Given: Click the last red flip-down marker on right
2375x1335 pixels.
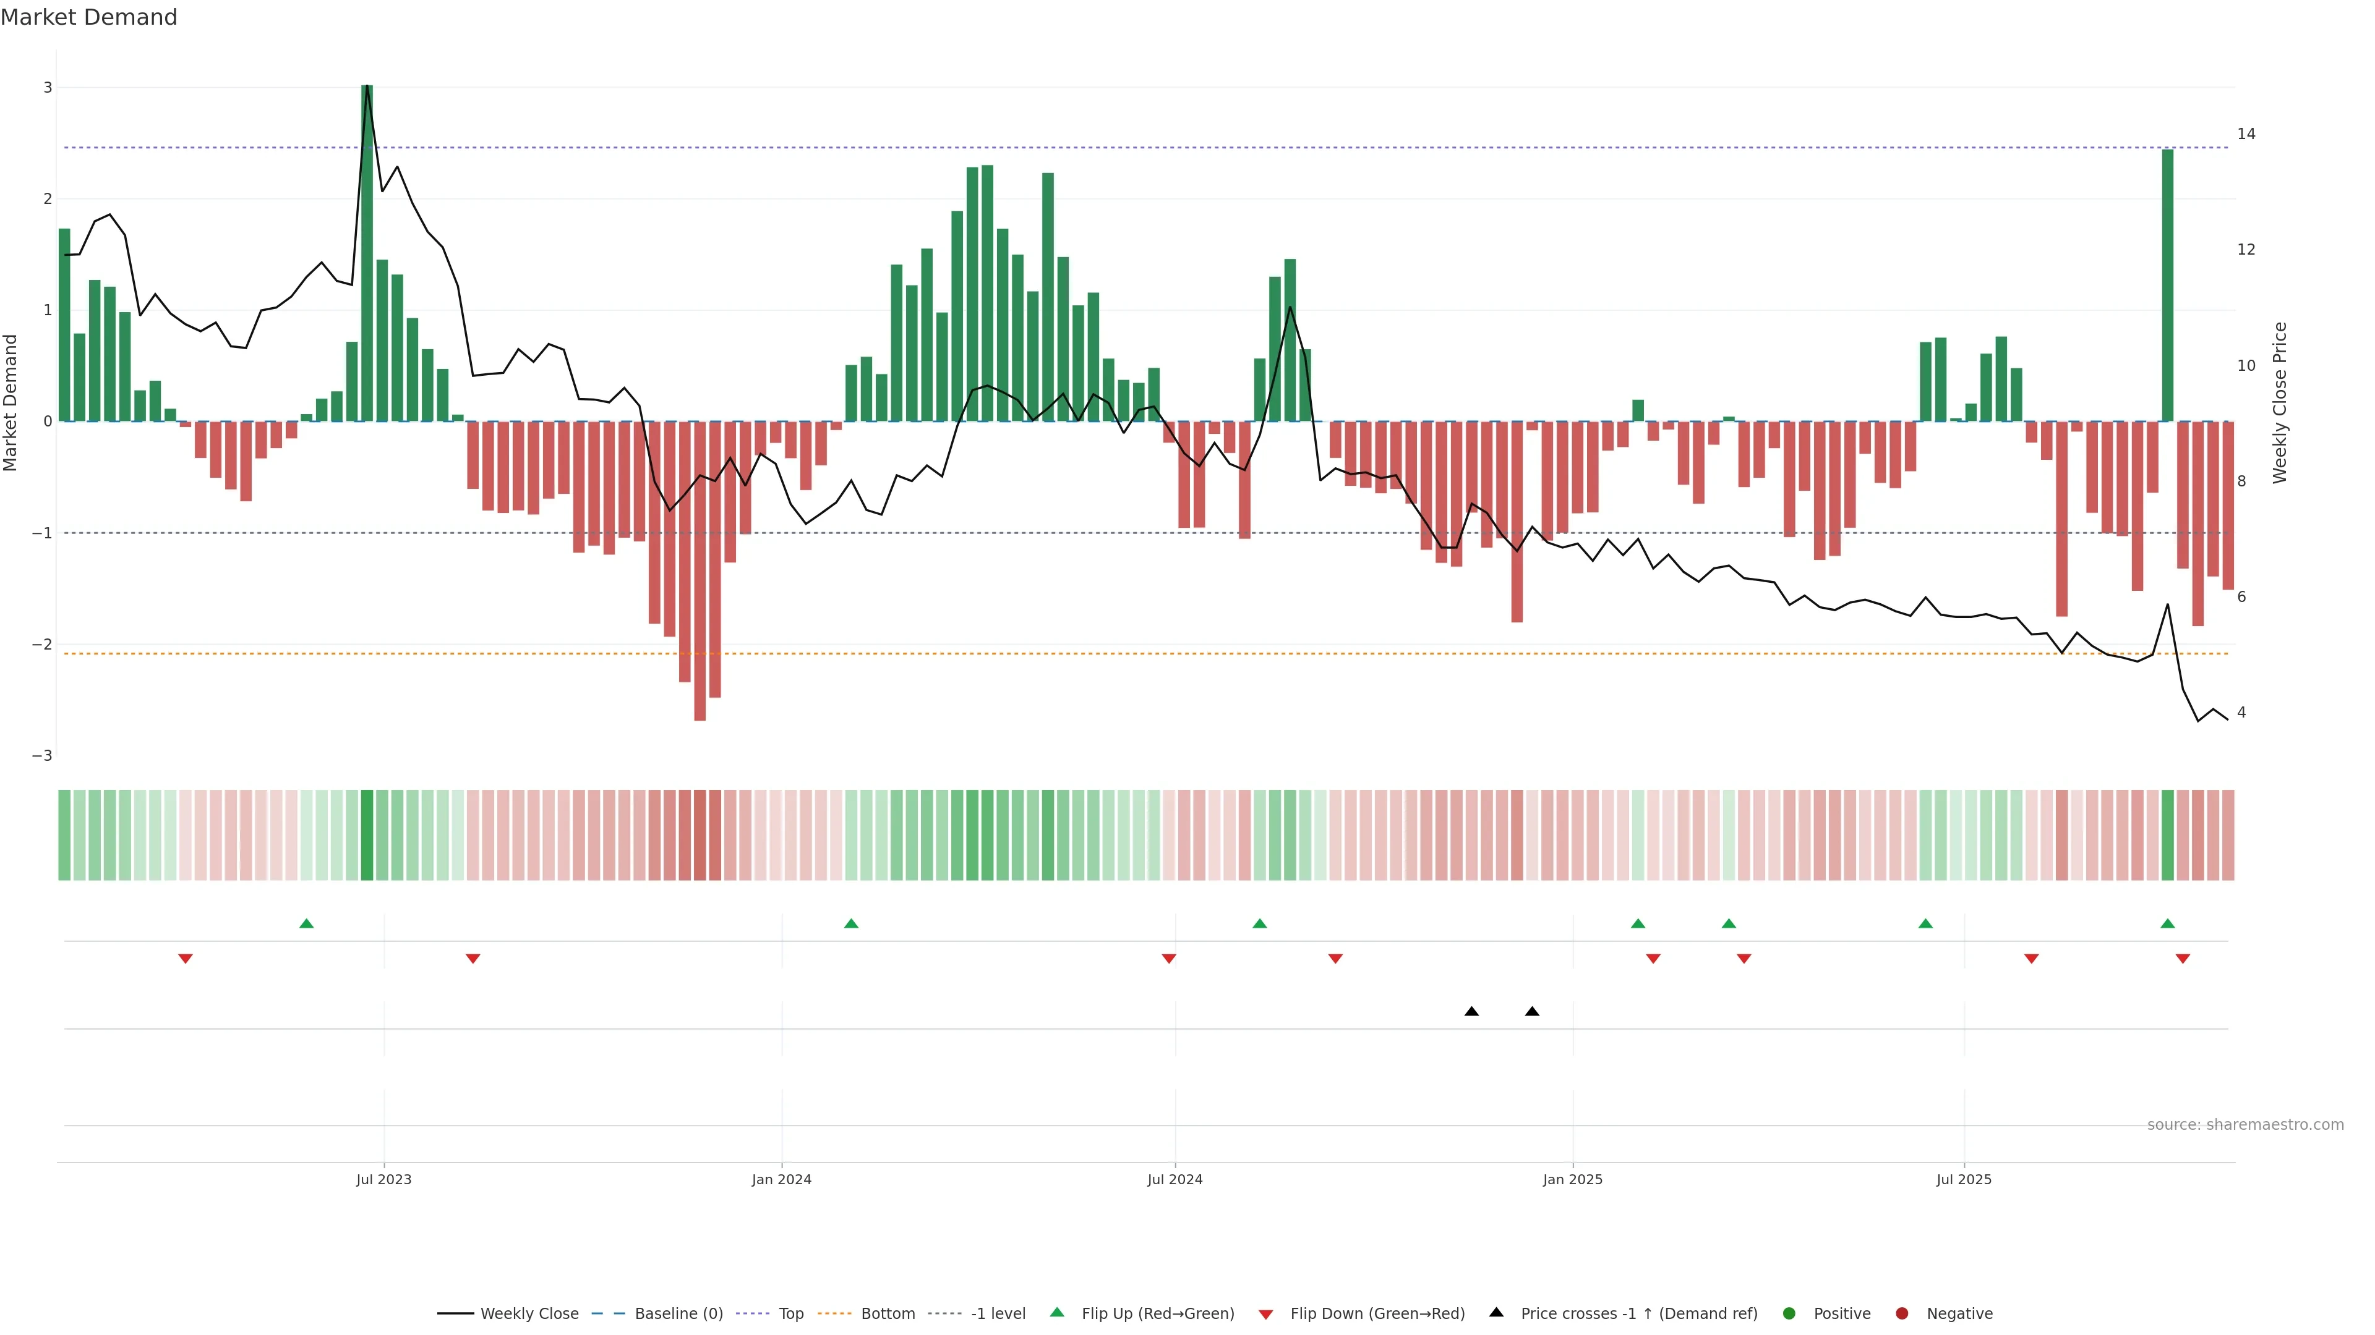Looking at the screenshot, I should [x=2182, y=959].
